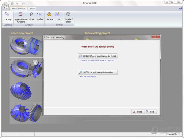184x138 pixels.
Task: Click the undo arrow in quick access toolbar
Action: [x=17, y=3]
